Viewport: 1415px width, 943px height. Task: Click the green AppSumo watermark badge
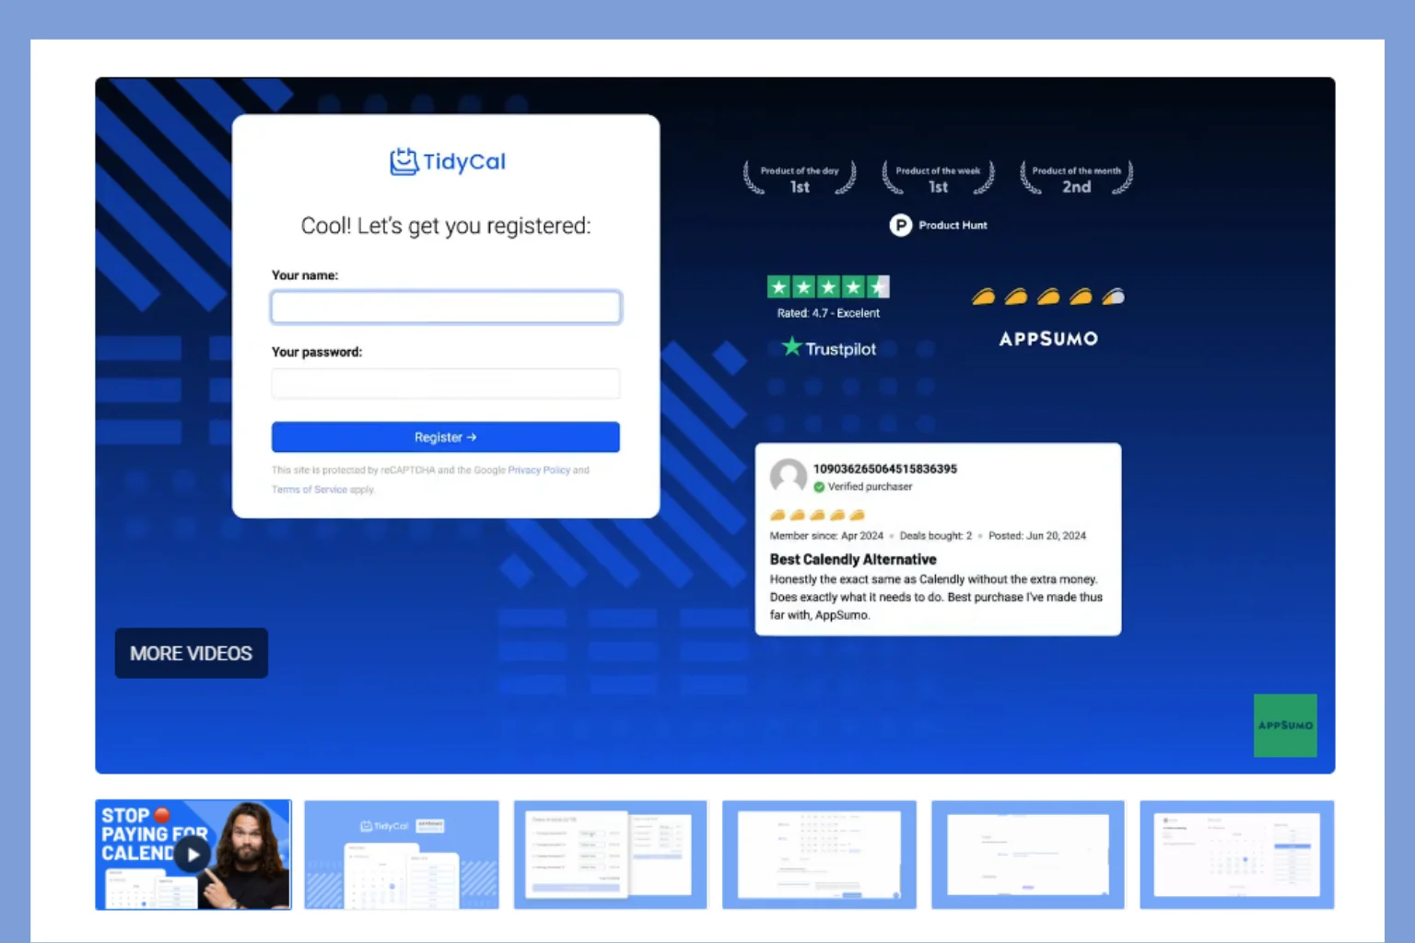pos(1284,725)
